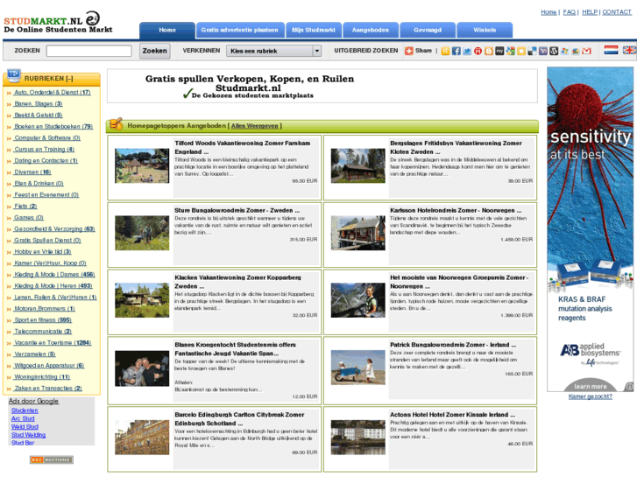Click the WordPress share icon
The height and width of the screenshot is (477, 637).
[554, 51]
